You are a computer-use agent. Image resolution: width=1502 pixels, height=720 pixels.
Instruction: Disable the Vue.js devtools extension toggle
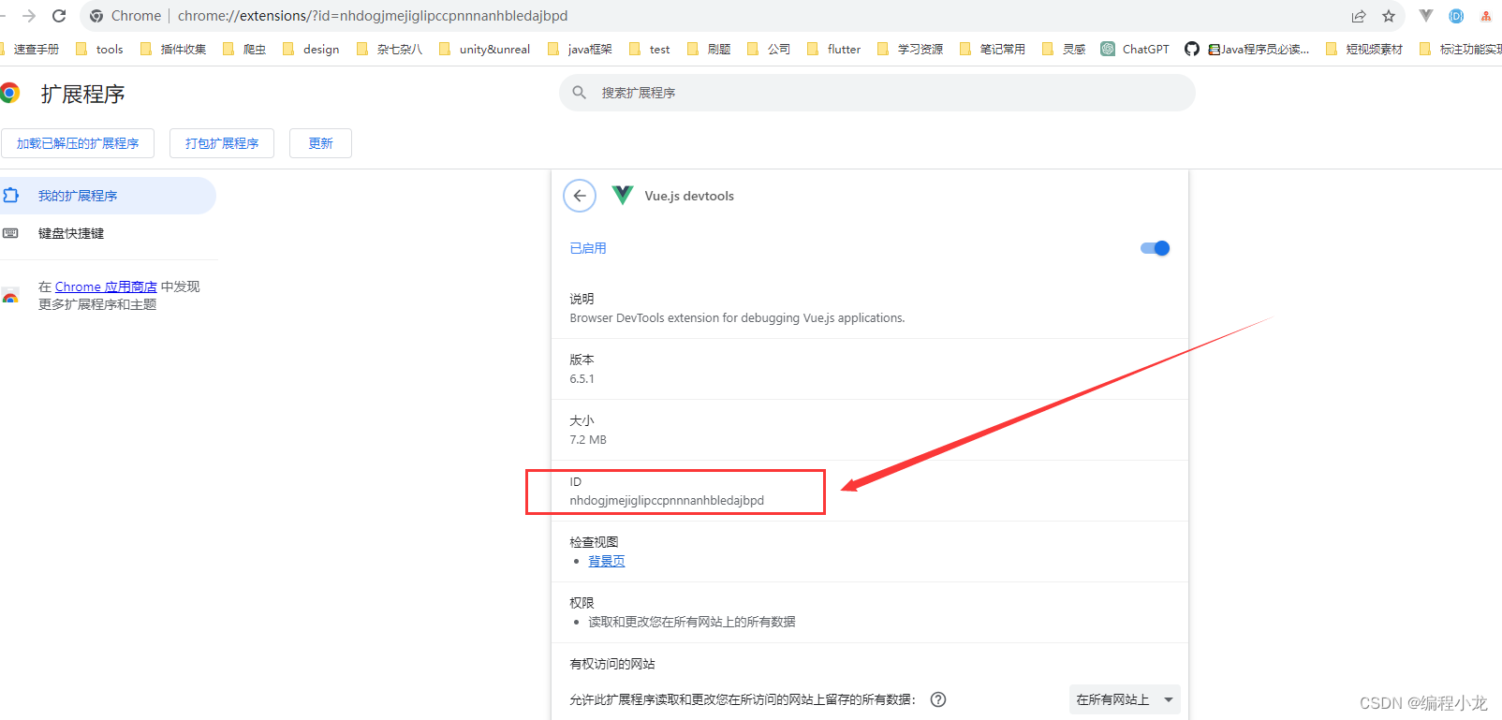tap(1155, 248)
